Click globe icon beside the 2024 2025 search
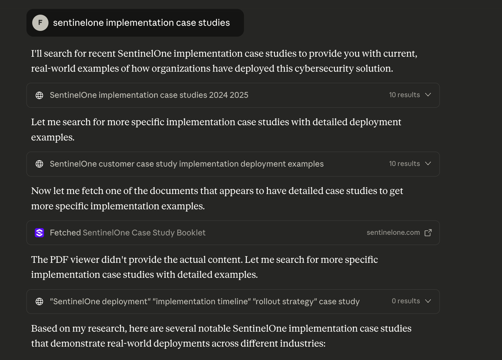 click(x=40, y=95)
